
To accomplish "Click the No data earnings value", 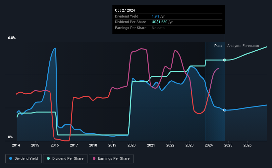I will [x=158, y=28].
